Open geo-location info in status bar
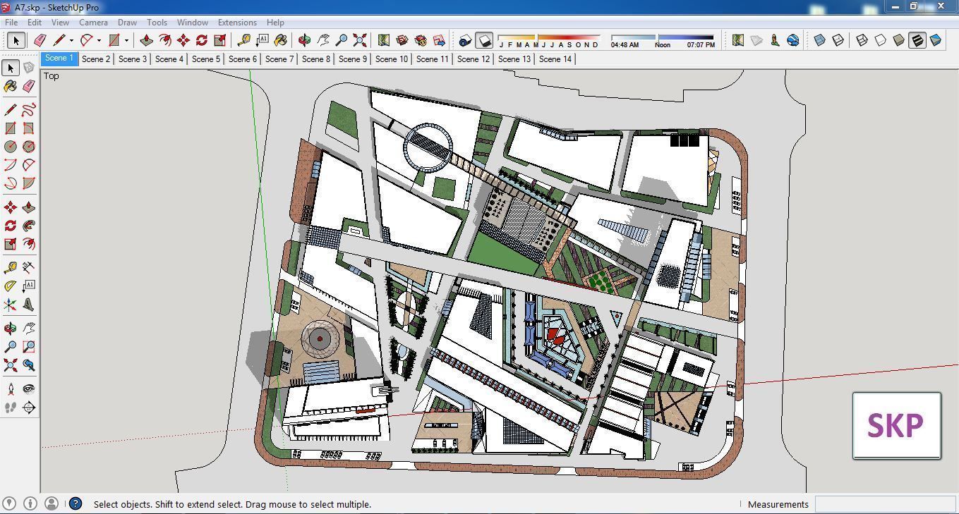The image size is (959, 514). click(10, 503)
